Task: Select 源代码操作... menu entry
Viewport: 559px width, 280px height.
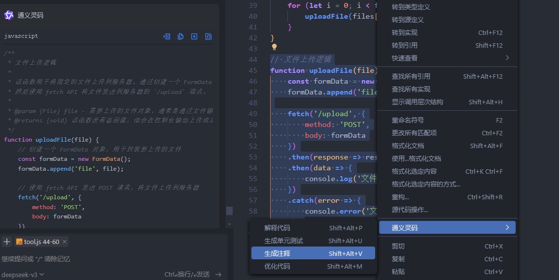Action: (447, 210)
